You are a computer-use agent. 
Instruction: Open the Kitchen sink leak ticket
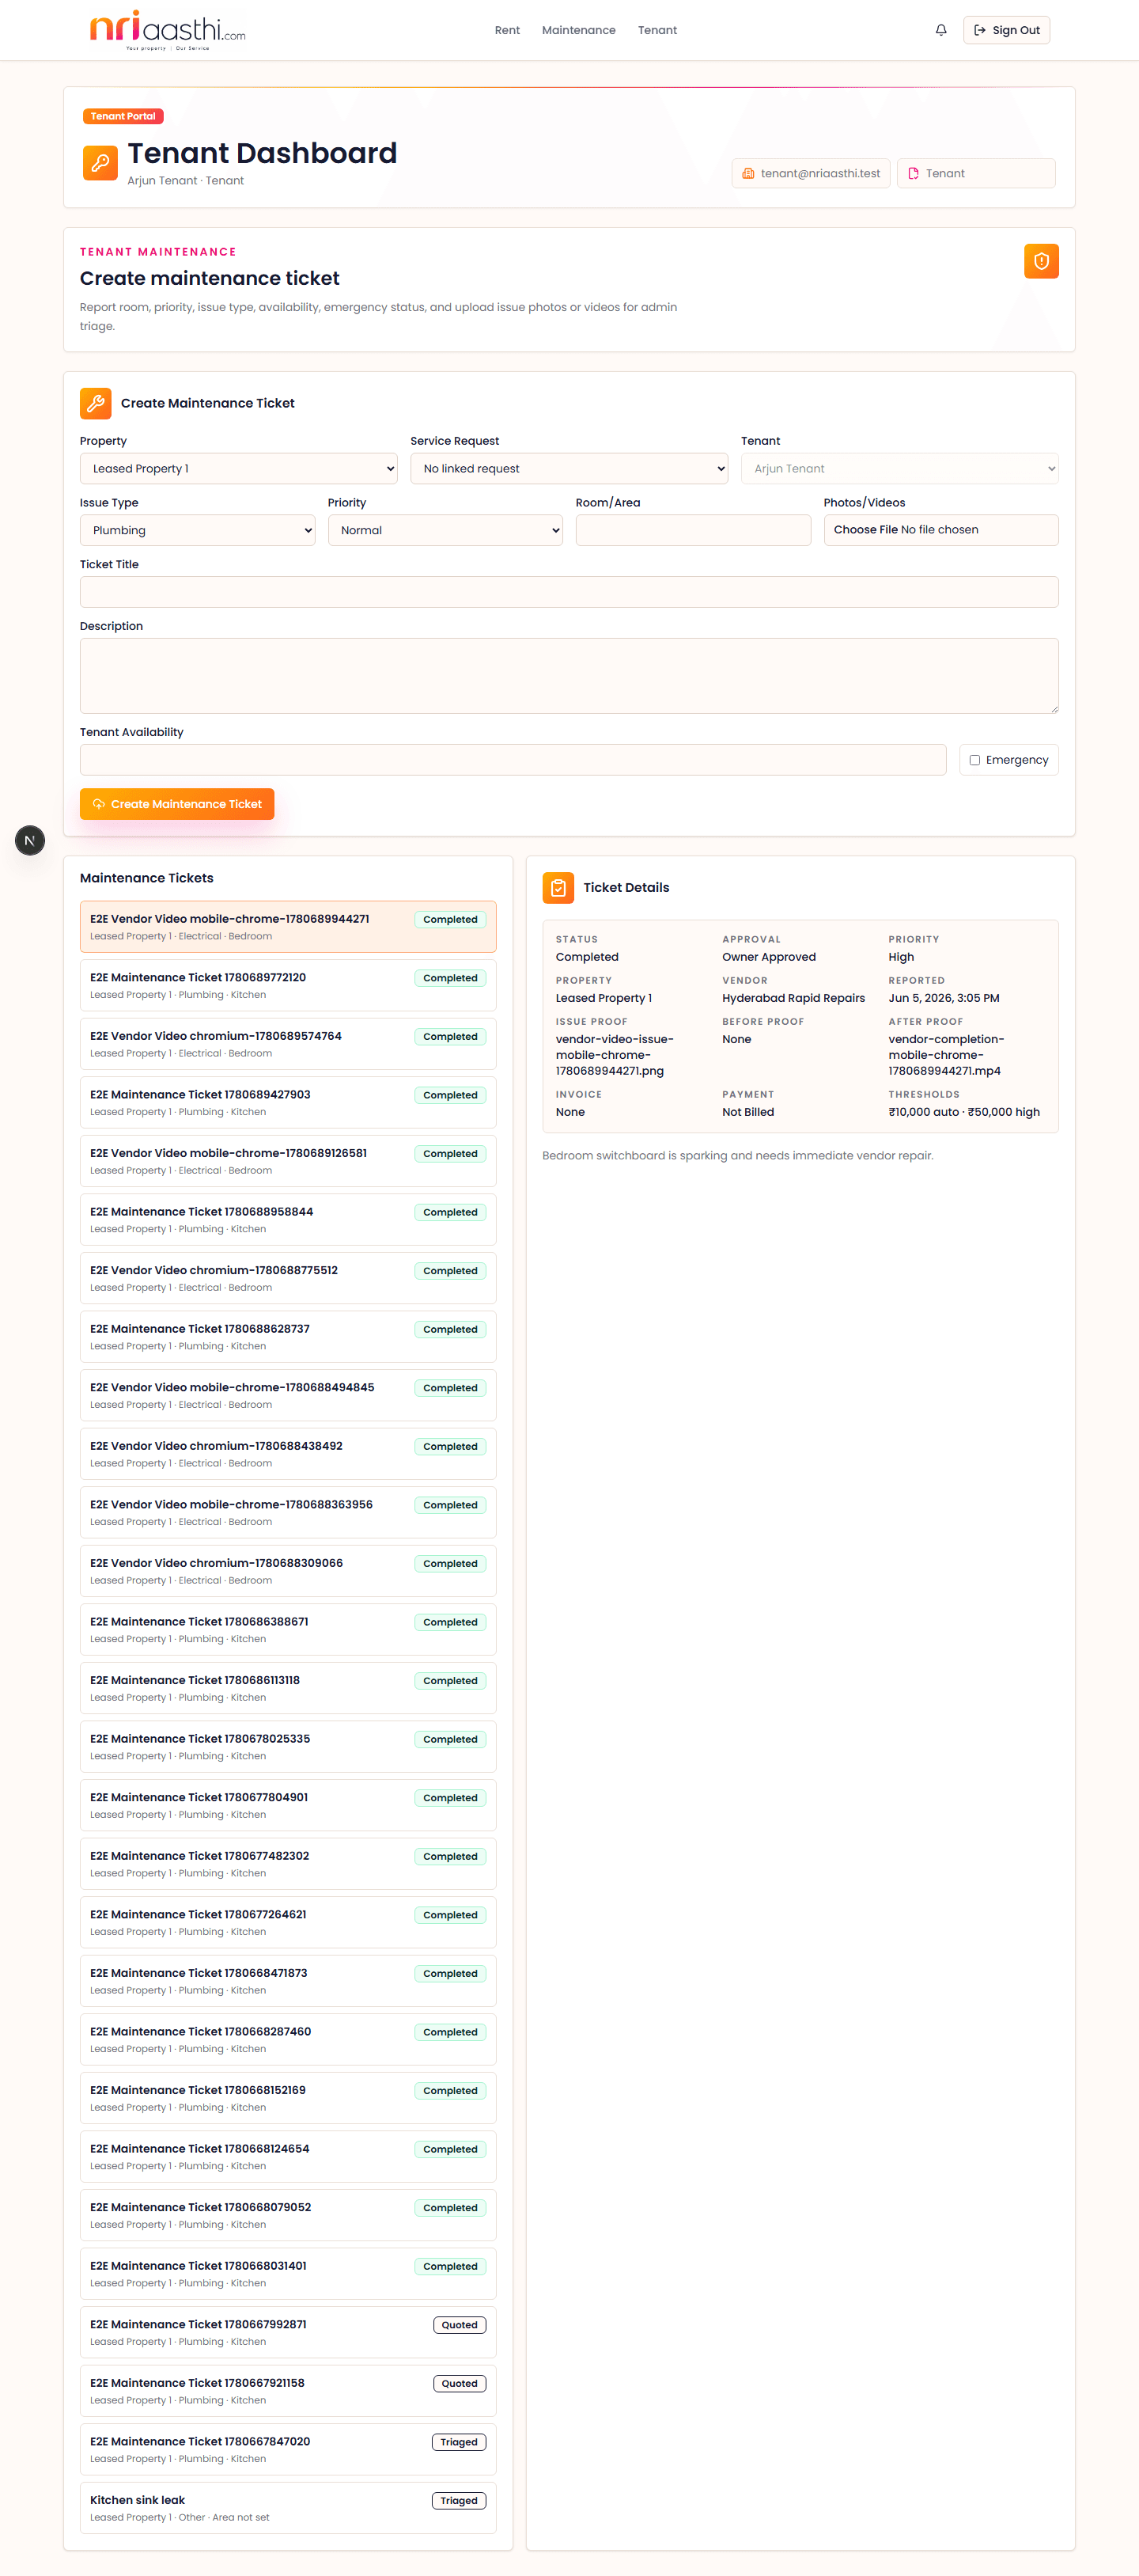[288, 2508]
